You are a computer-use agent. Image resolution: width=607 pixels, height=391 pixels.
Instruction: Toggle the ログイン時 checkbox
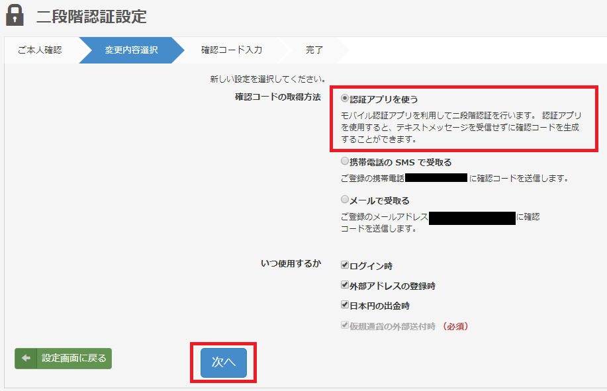click(344, 265)
